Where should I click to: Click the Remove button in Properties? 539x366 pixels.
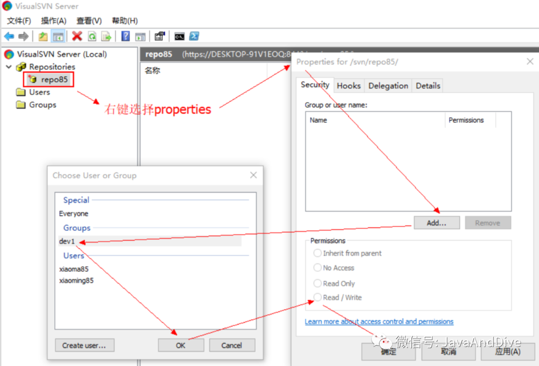(x=488, y=223)
